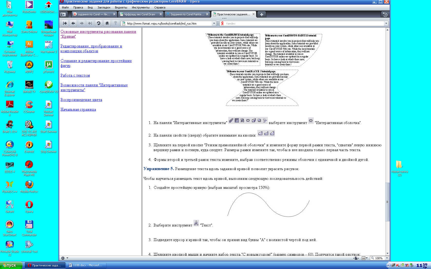This screenshot has width=431, height=269.
Task: Open CCleaner desktop icon
Action: click(x=29, y=107)
